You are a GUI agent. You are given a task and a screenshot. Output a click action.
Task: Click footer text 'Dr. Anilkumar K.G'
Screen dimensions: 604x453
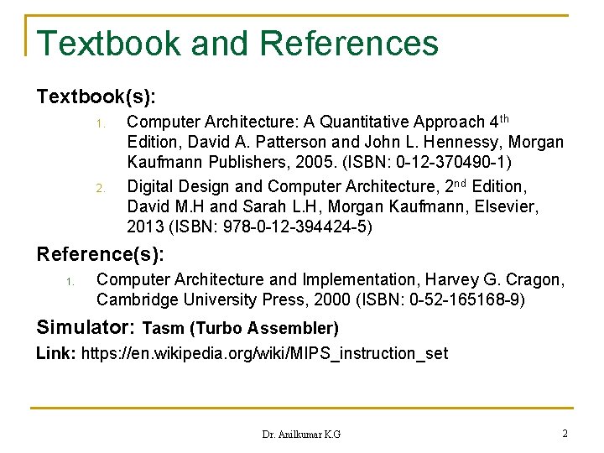pyautogui.click(x=301, y=435)
